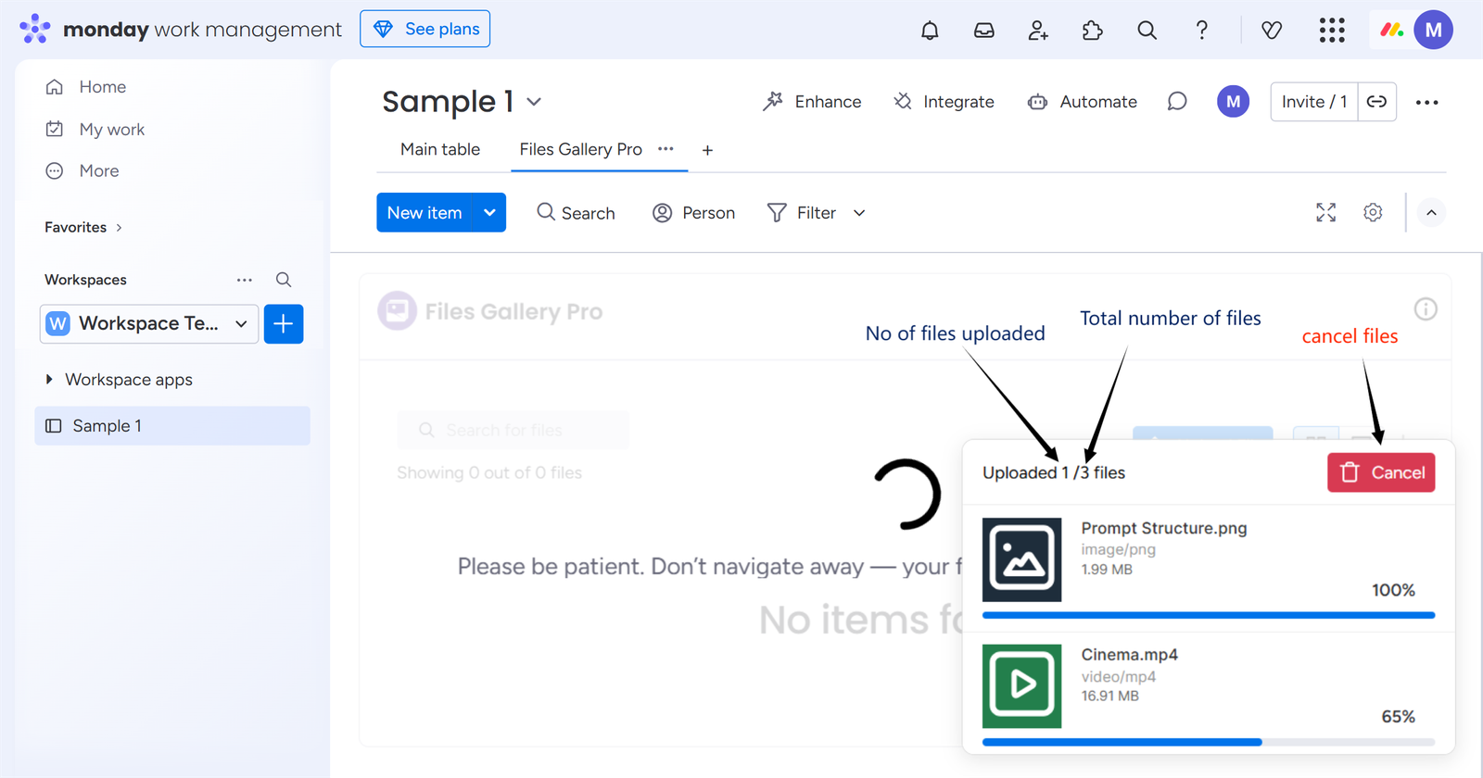Open the Workspace Te... selector dropdown

(149, 324)
